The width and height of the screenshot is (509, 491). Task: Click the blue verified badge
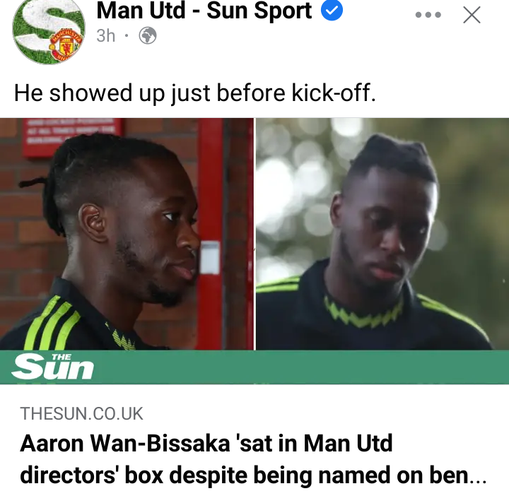[x=332, y=11]
